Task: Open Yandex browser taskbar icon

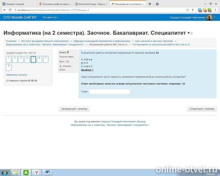Action: click(x=37, y=172)
